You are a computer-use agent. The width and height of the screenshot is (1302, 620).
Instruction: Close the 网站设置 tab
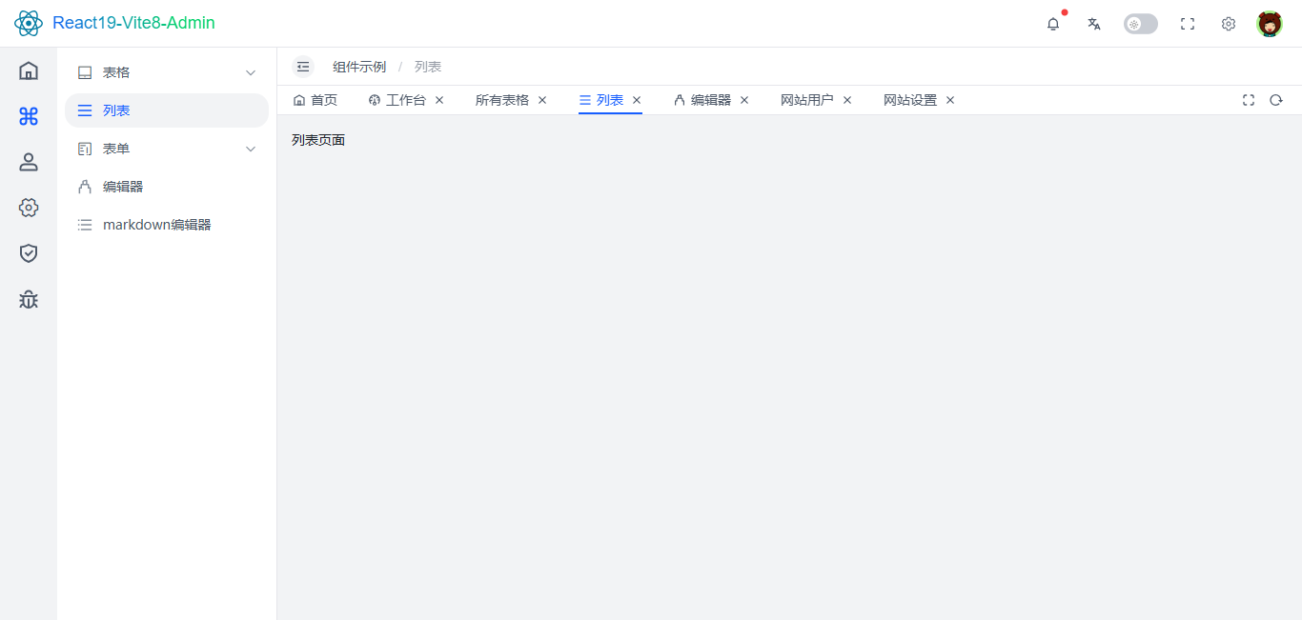[950, 100]
